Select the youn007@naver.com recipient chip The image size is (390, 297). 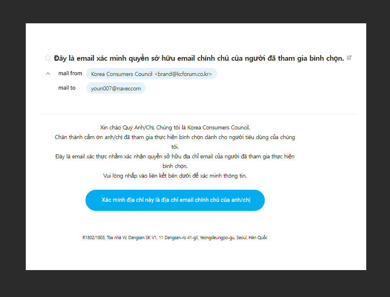[116, 88]
